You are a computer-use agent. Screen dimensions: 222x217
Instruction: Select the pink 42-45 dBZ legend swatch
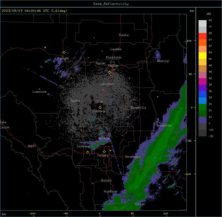pyautogui.click(x=202, y=75)
